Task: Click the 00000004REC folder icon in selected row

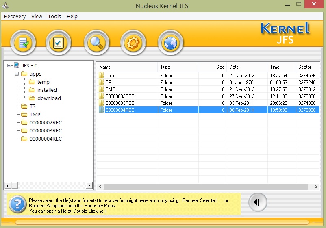Action: pyautogui.click(x=101, y=110)
